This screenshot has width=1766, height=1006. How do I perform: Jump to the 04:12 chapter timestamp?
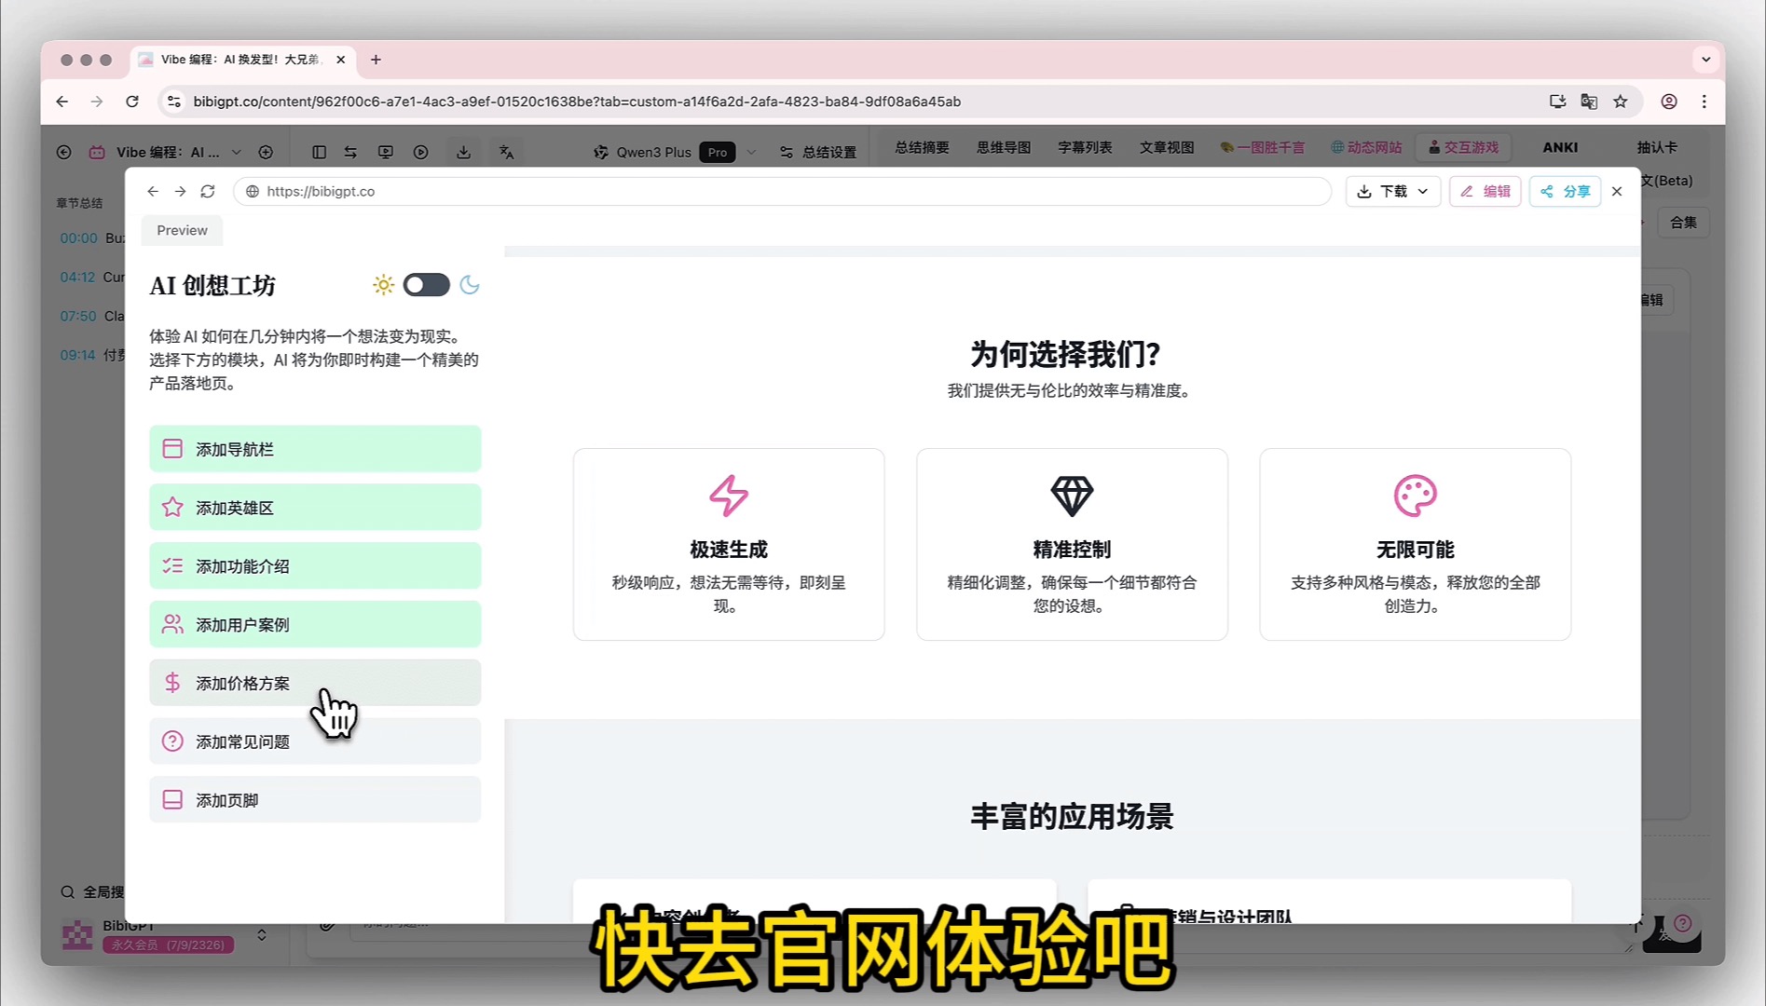[77, 277]
